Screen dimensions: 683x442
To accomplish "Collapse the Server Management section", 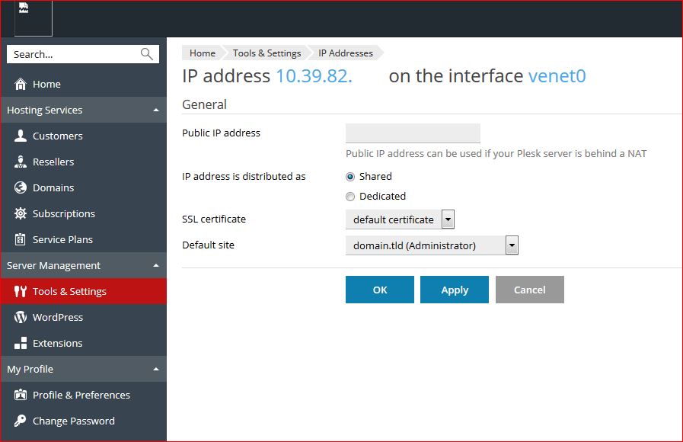I will (x=156, y=266).
